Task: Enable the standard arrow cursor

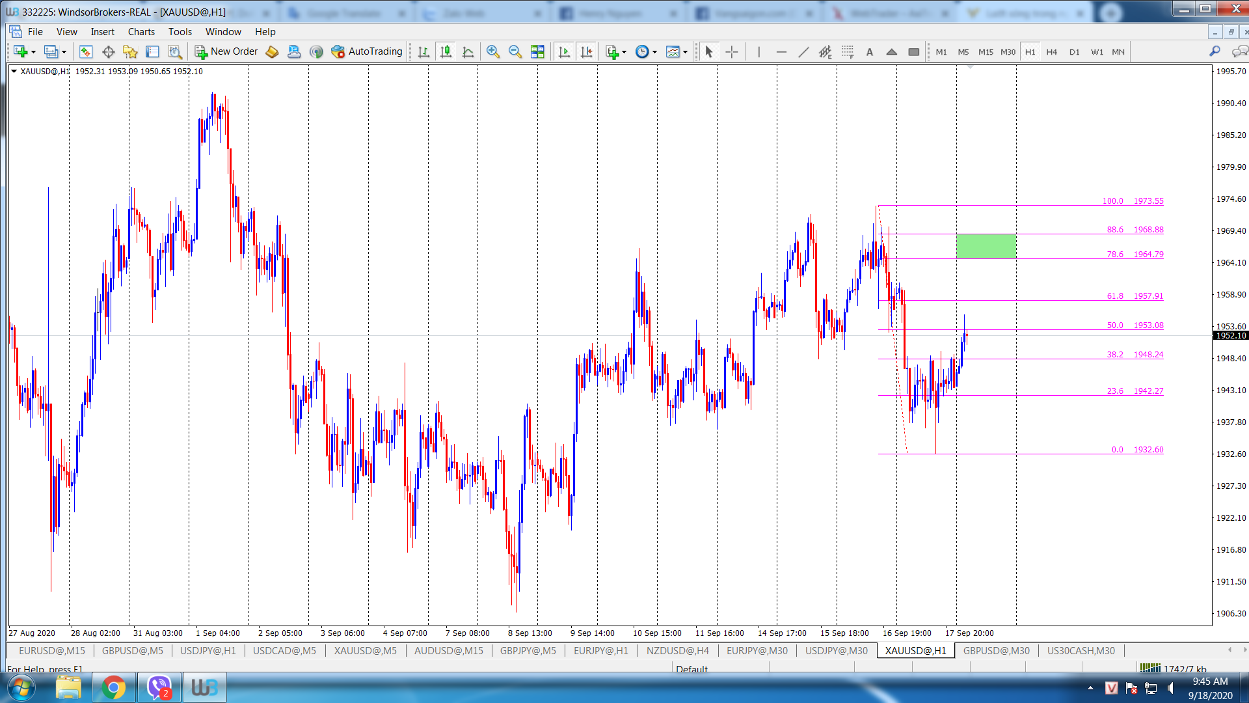Action: point(709,51)
